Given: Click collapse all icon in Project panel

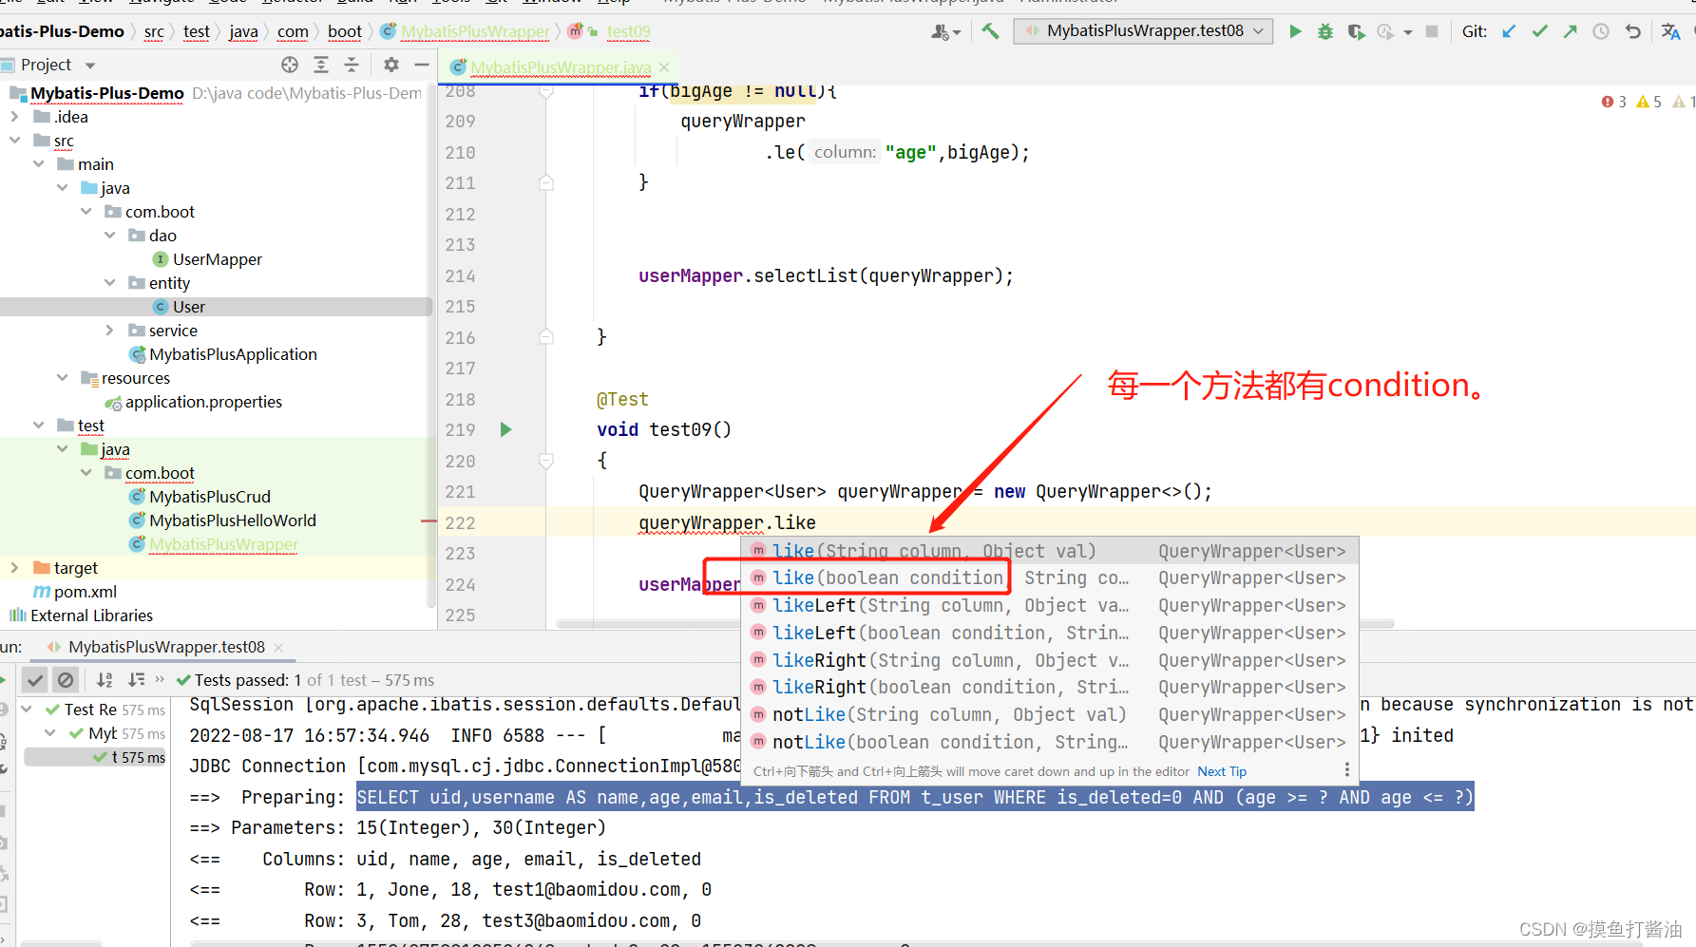Looking at the screenshot, I should [352, 65].
